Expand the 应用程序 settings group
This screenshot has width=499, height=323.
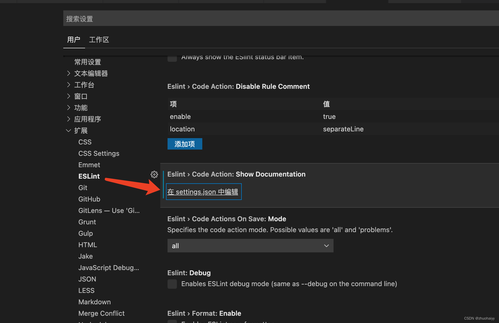point(68,119)
